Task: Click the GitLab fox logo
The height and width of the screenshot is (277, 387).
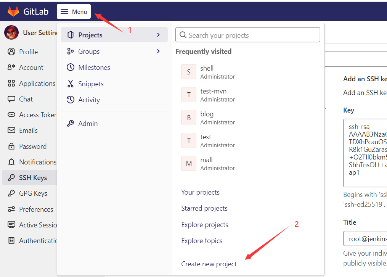Action: 13,11
